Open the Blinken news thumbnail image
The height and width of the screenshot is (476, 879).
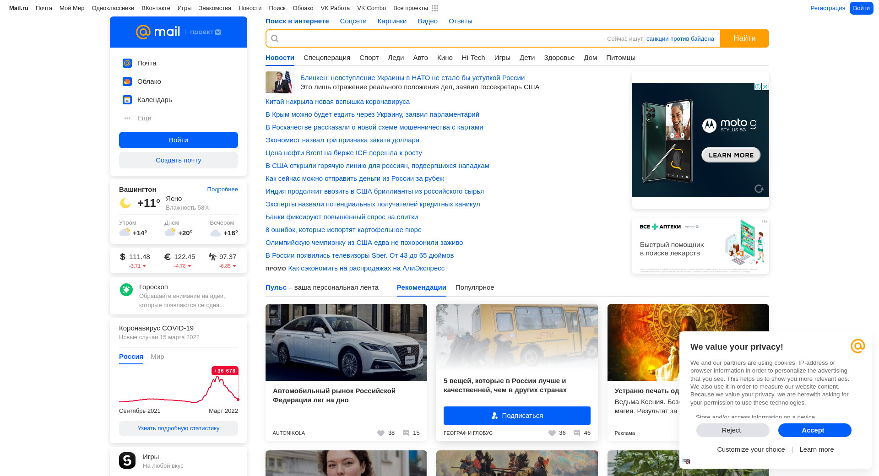279,82
